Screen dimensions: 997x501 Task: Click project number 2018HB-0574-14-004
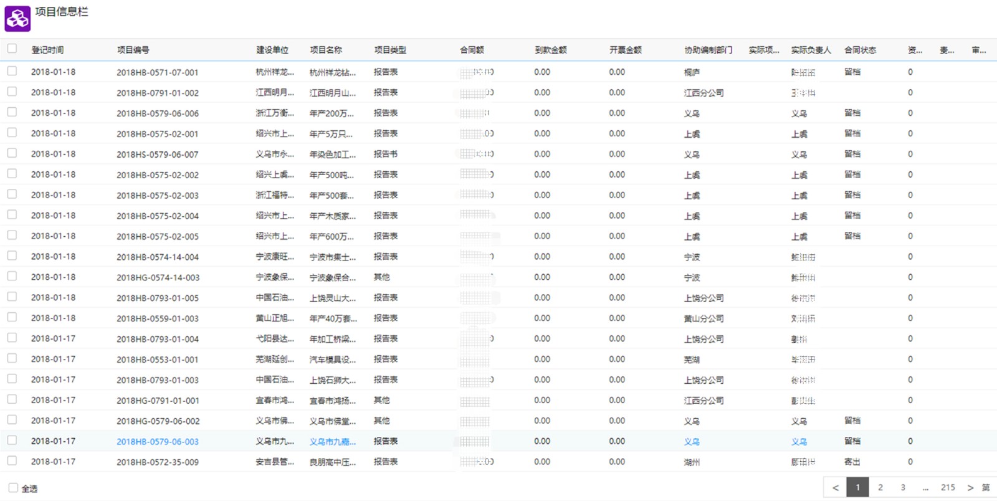tap(158, 257)
